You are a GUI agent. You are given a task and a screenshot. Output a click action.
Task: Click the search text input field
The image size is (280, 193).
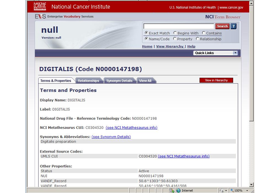click(x=178, y=26)
